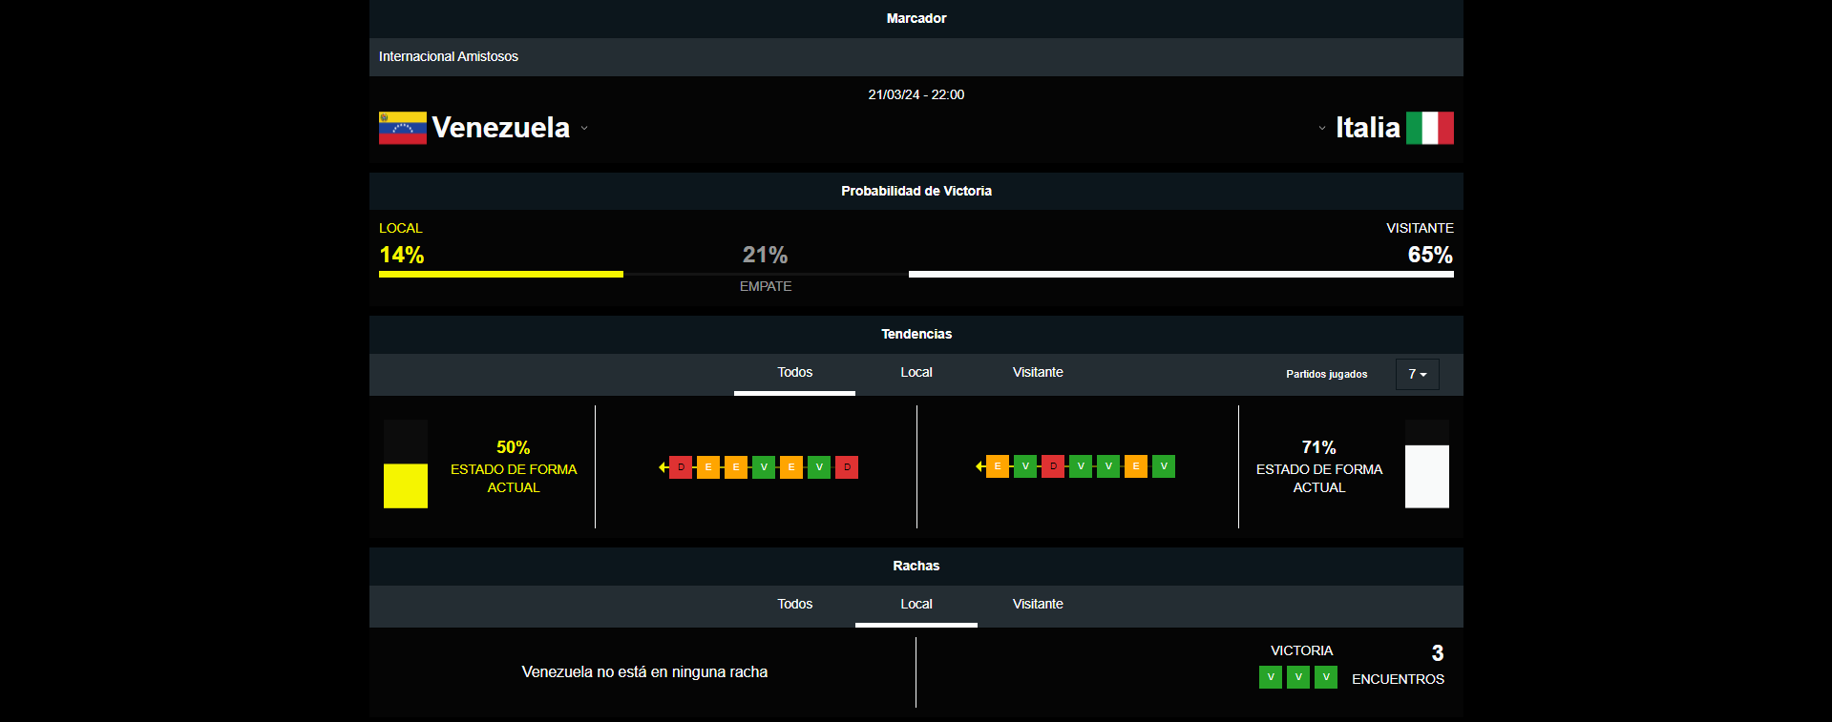Select the Todos tab under Rachas
1832x722 pixels.
pos(794,605)
